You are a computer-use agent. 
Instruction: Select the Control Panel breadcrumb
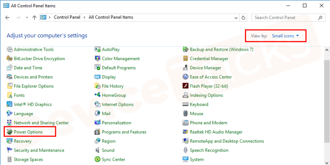(67, 18)
